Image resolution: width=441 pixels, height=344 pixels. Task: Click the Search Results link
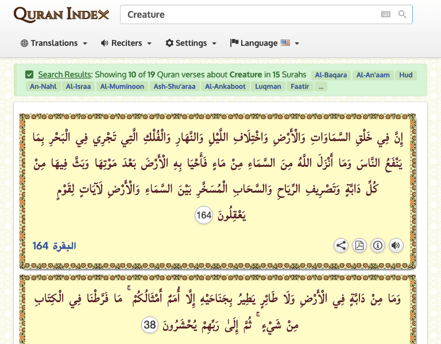tap(65, 75)
